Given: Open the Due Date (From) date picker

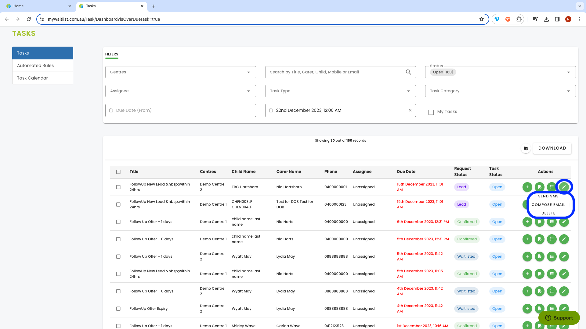Looking at the screenshot, I should tap(180, 110).
